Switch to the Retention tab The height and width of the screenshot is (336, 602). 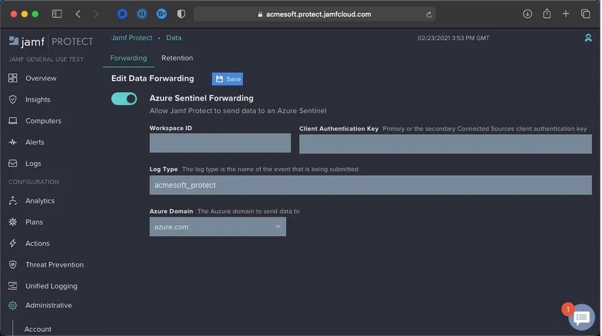point(177,58)
